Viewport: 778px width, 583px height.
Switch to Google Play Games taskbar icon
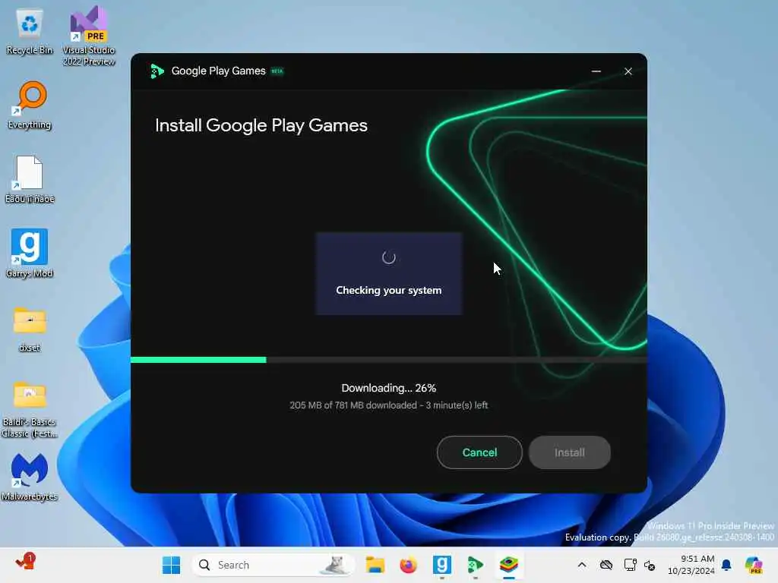point(475,565)
